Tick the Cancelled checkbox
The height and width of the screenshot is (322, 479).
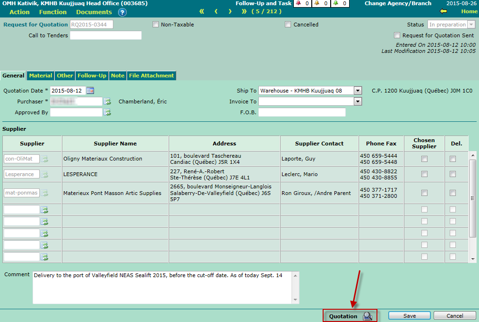[288, 25]
